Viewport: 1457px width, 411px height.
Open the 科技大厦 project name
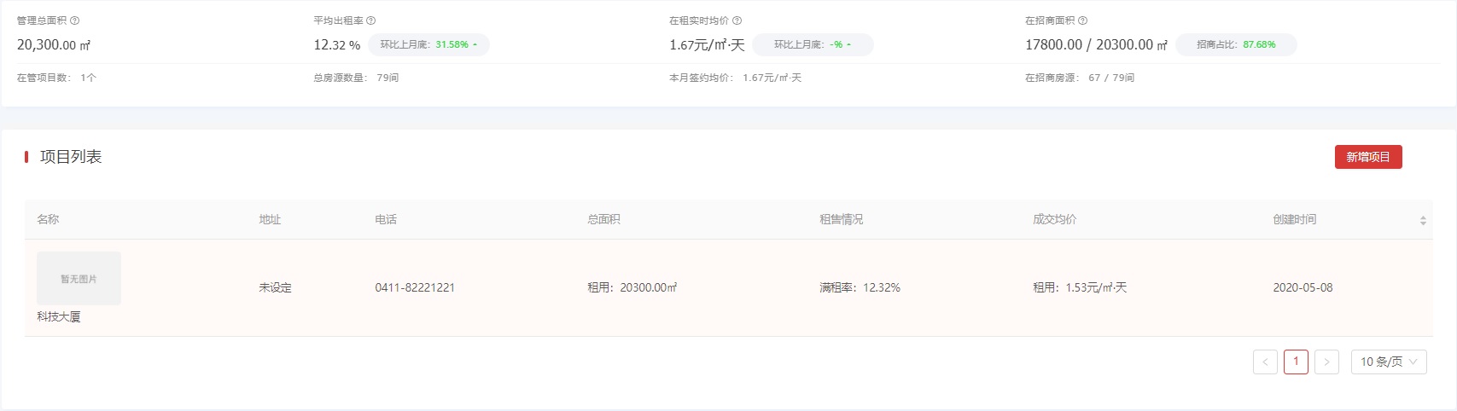[59, 316]
